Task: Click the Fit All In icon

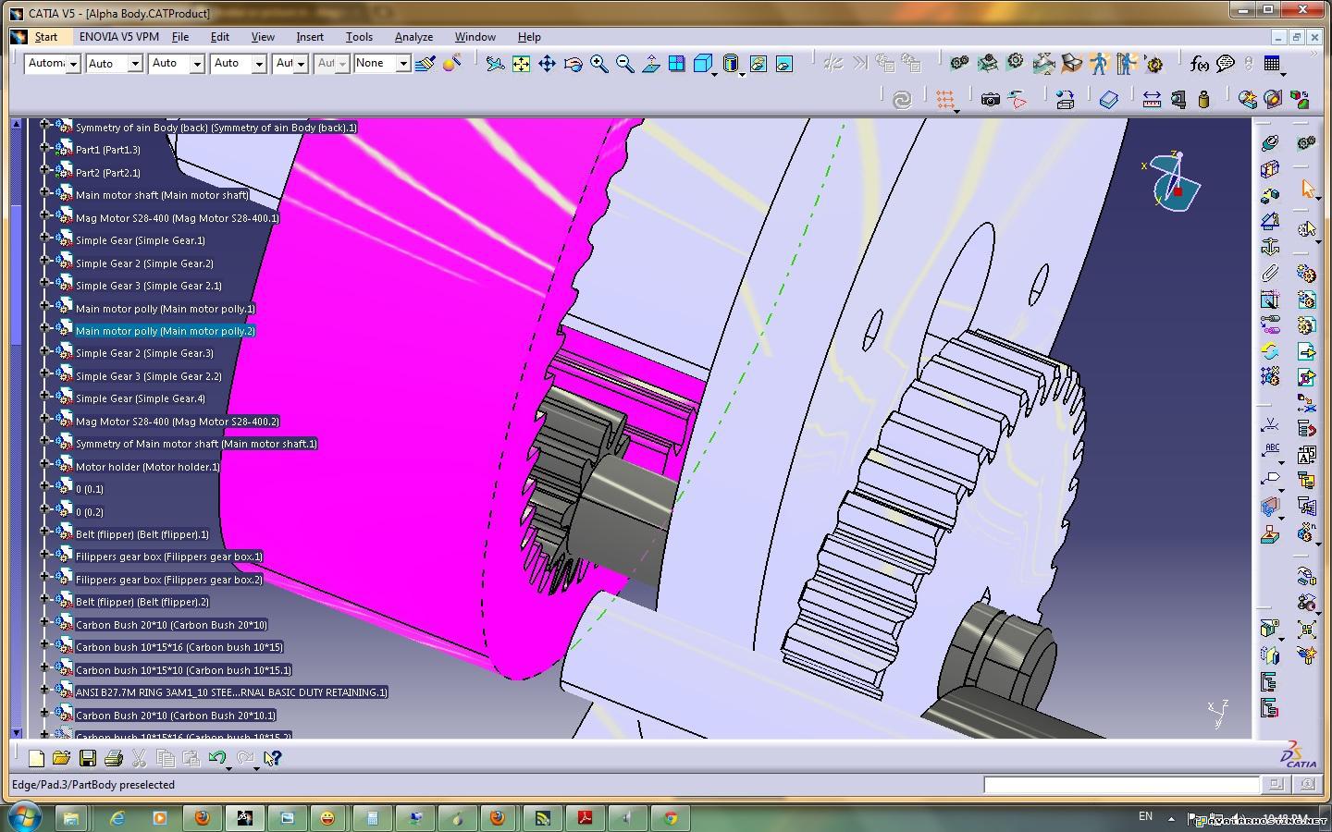Action: point(521,64)
